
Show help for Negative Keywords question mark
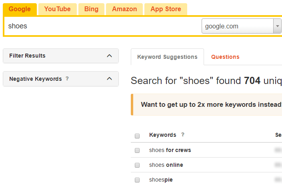click(x=67, y=78)
